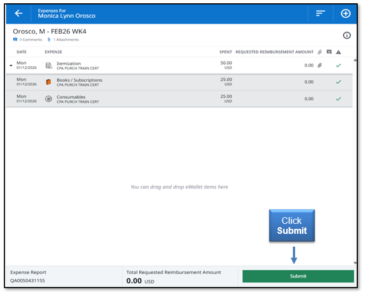Click the Books / Subscriptions row checkmark
The height and width of the screenshot is (292, 365).
(338, 82)
